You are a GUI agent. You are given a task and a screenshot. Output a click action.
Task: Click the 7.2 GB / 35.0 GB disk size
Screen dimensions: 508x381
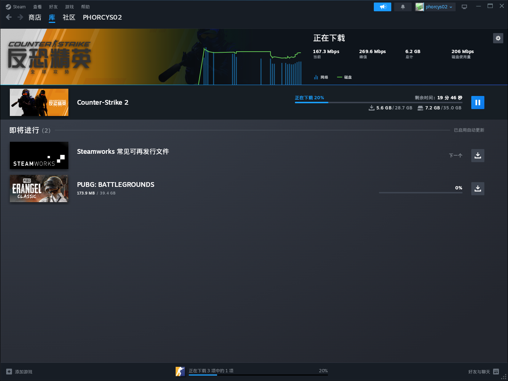tap(440, 108)
